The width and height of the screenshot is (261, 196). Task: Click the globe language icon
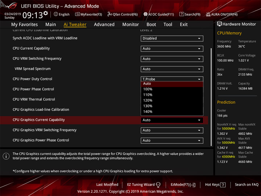tap(56, 14)
